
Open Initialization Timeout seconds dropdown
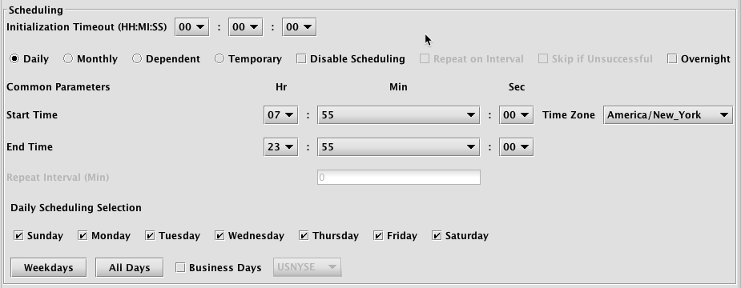point(299,27)
